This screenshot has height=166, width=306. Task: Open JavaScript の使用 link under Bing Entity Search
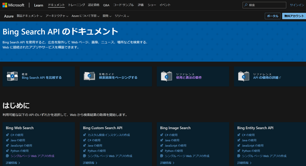click(253, 145)
